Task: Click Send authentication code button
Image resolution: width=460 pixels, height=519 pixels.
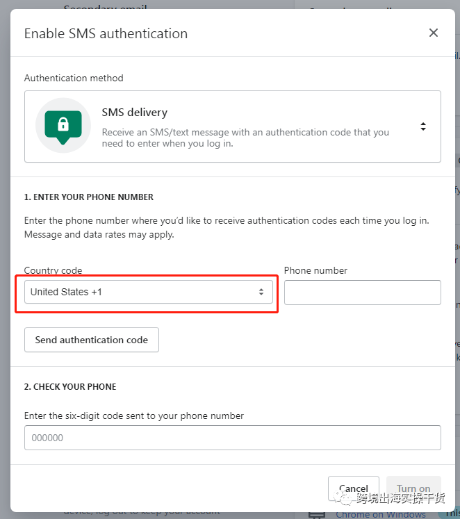Action: coord(92,340)
